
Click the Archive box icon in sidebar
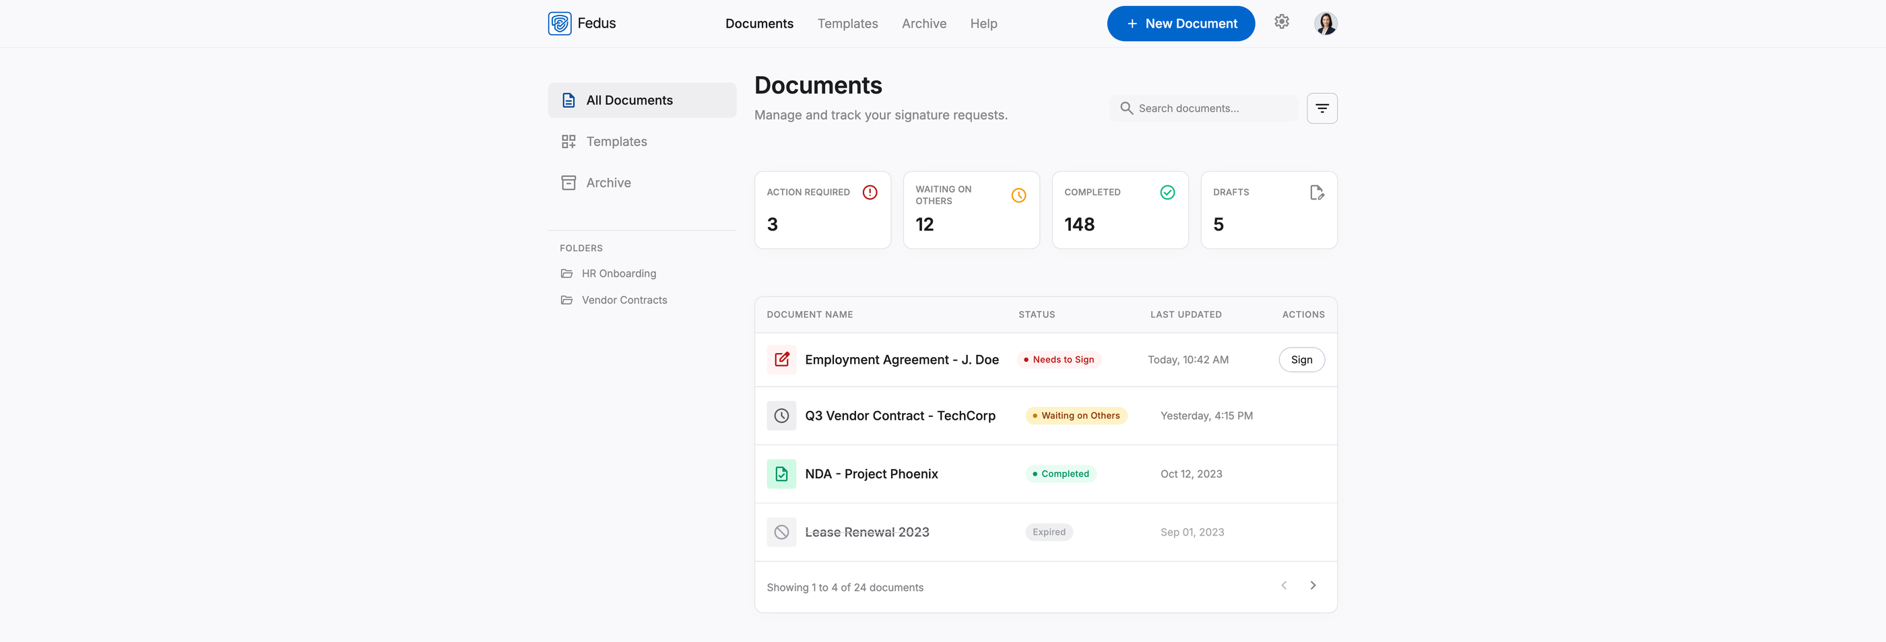568,183
